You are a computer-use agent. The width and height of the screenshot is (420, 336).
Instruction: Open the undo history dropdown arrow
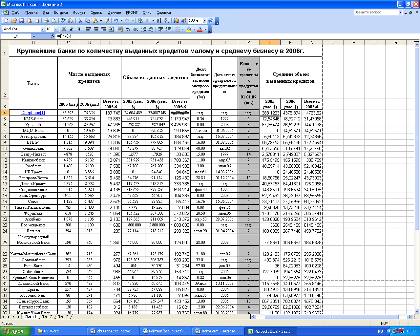tap(121, 21)
